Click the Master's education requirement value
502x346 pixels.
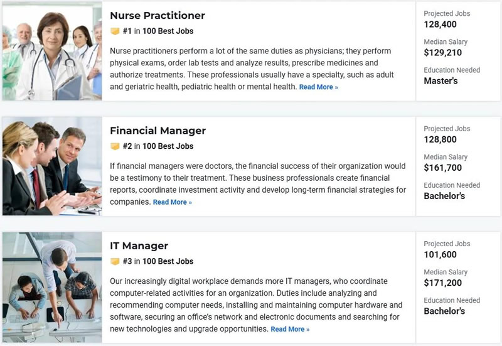pos(441,81)
